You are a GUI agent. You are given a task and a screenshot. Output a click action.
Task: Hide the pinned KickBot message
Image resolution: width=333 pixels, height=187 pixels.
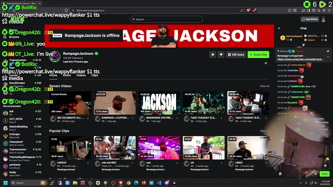pyautogui.click(x=328, y=51)
